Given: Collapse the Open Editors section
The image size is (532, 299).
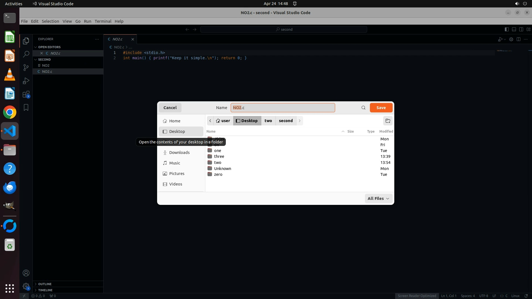Looking at the screenshot, I should coord(49,47).
